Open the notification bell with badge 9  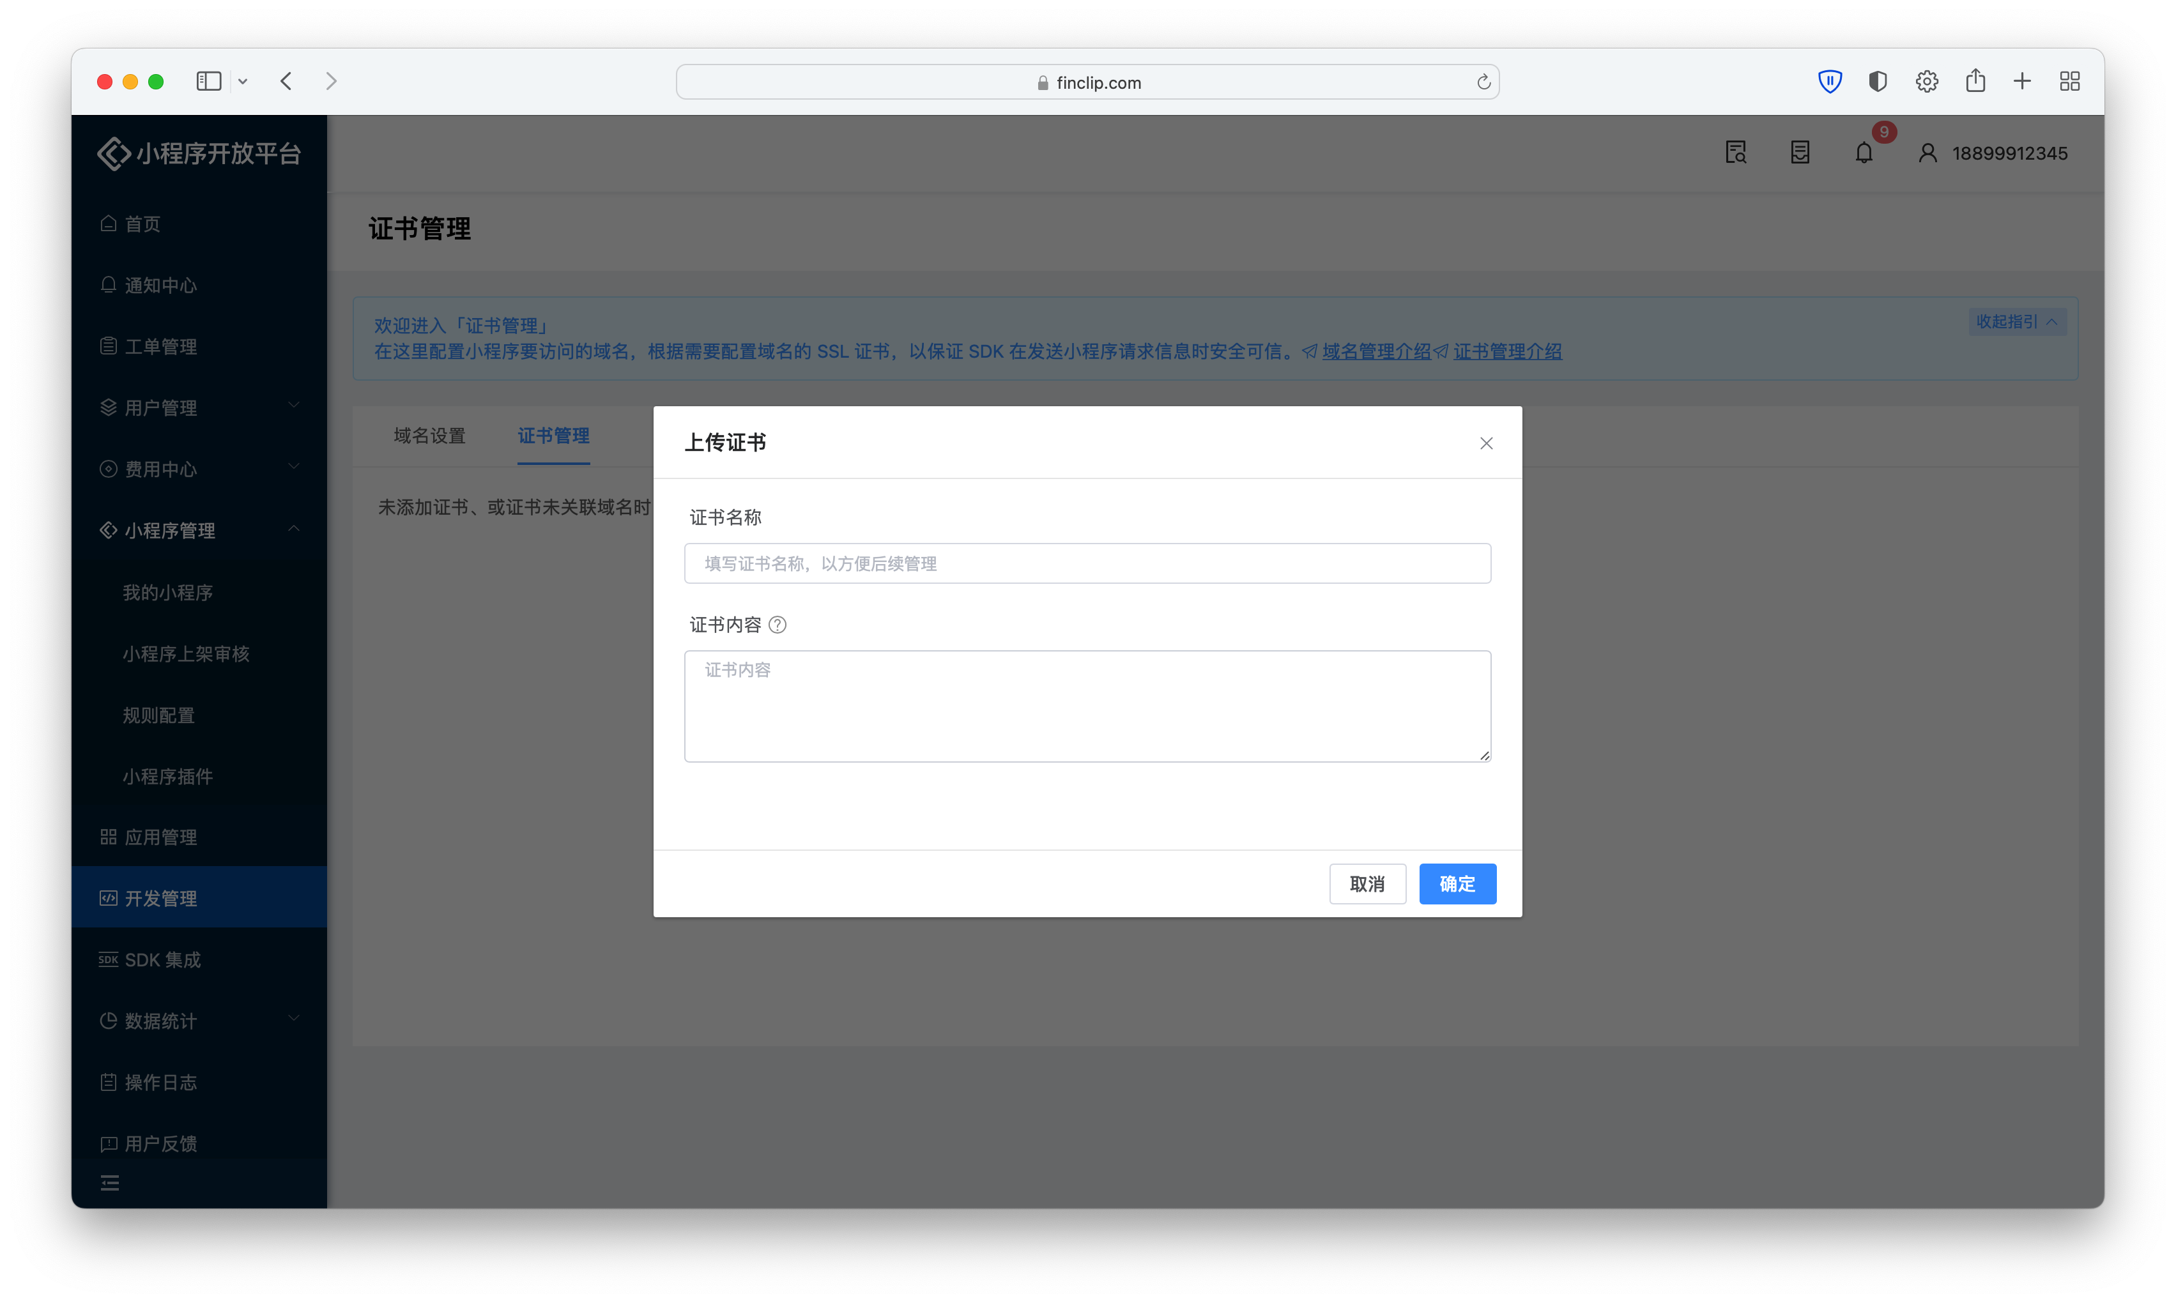coord(1864,153)
